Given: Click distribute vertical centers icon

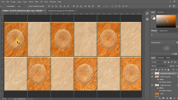Looking at the screenshot, I should pyautogui.click(x=77, y=6).
